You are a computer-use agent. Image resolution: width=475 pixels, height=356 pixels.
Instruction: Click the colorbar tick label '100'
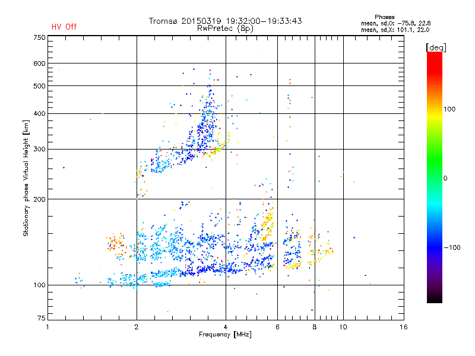pos(449,109)
